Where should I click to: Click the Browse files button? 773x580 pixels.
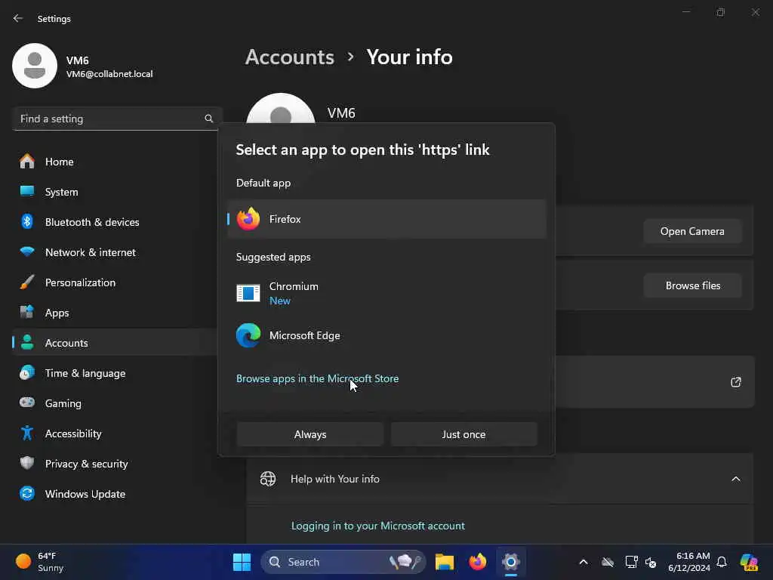point(693,285)
